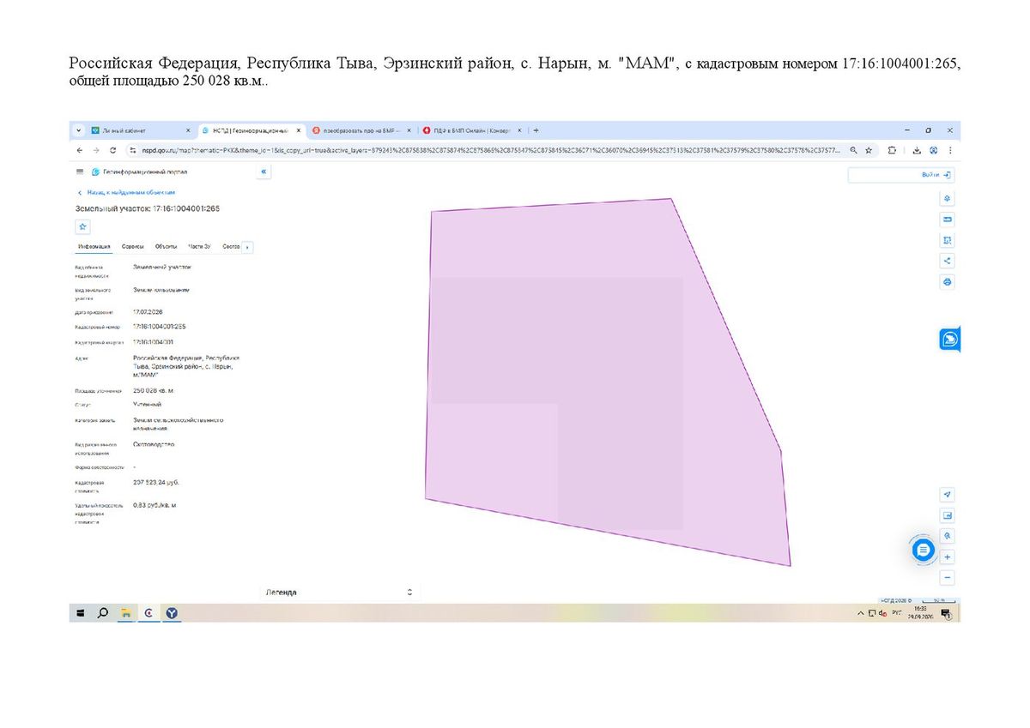Zoom in the map with plus button
The height and width of the screenshot is (728, 1030).
click(948, 557)
